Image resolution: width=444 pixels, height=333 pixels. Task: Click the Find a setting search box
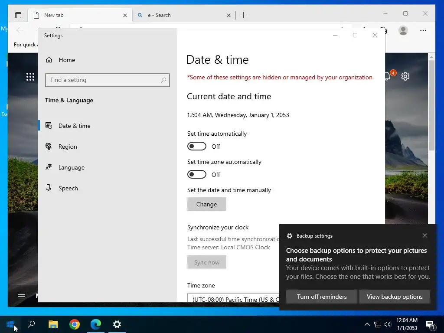(108, 80)
